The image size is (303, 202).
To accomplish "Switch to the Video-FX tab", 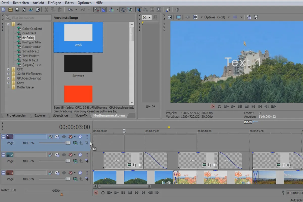I will (81, 115).
